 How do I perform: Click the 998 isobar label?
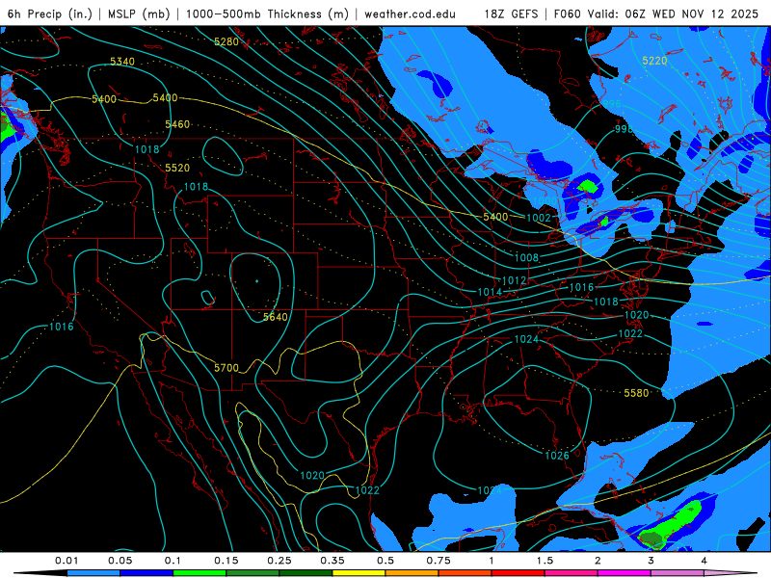[x=624, y=129]
